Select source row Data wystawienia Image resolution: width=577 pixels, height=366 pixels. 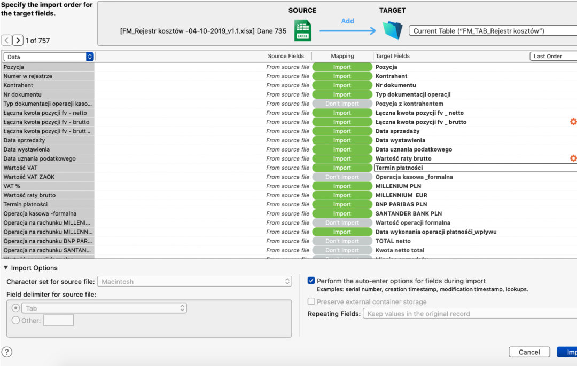tap(48, 149)
